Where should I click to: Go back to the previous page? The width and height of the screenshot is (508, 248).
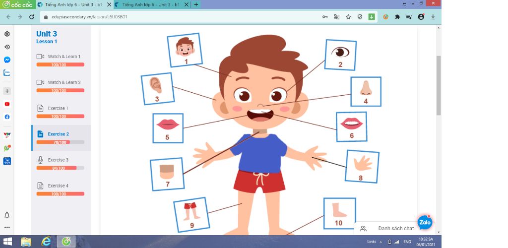point(8,17)
